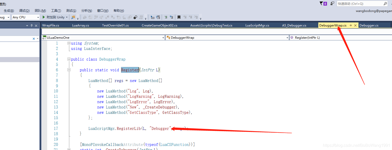Close the left side panel
This screenshot has width=392, height=150.
pos(36,25)
